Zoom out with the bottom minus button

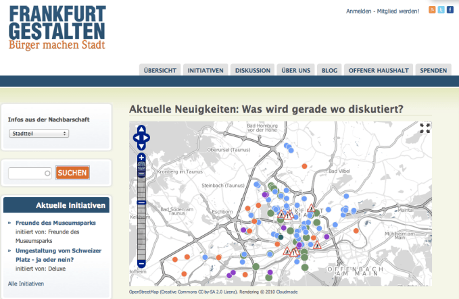coord(141,263)
